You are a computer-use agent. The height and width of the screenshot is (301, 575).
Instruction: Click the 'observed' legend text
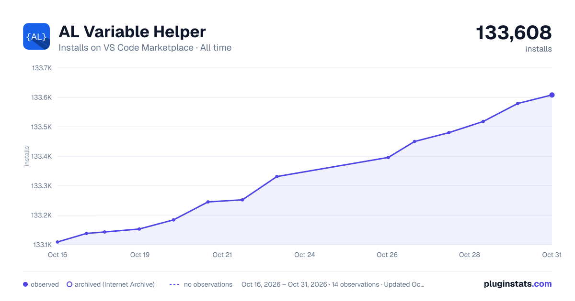pyautogui.click(x=45, y=284)
